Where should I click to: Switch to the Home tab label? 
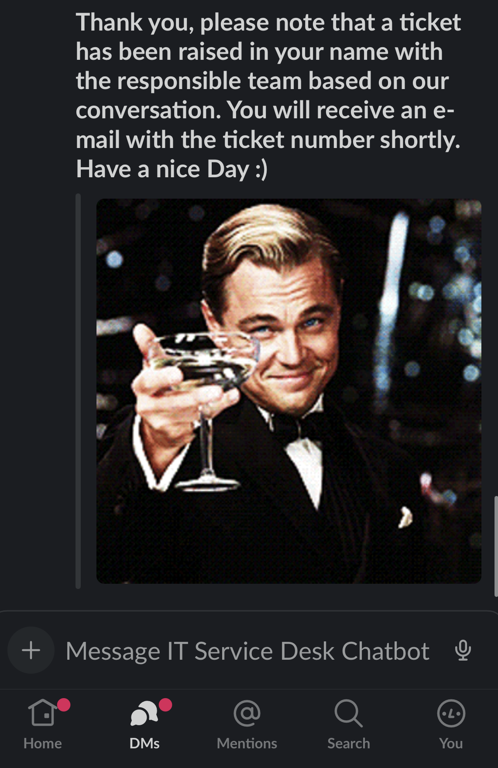tap(42, 743)
